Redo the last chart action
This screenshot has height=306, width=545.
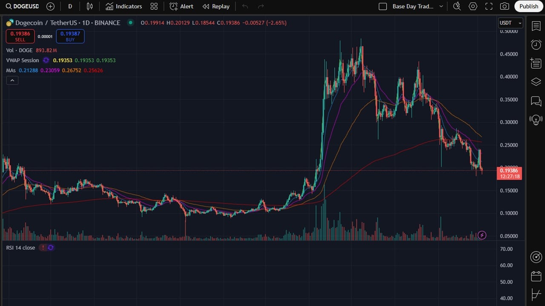(x=261, y=6)
